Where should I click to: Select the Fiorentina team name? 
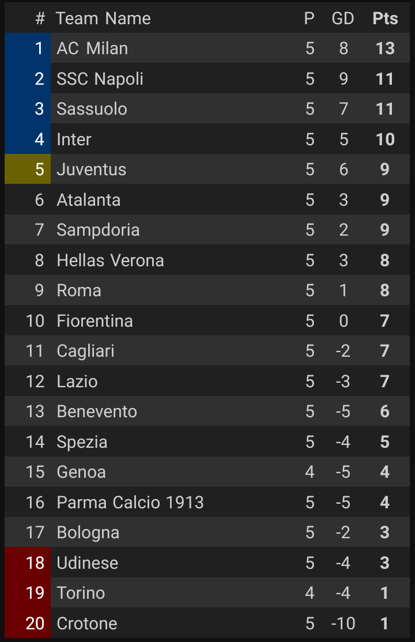95,321
